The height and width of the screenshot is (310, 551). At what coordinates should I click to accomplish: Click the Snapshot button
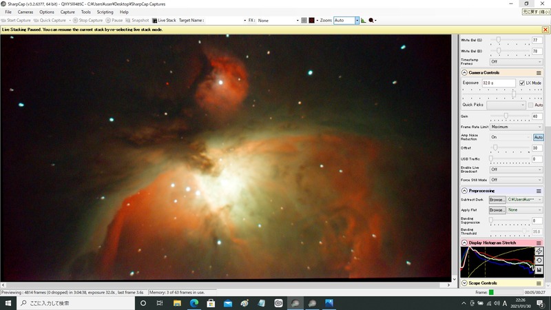pos(137,21)
